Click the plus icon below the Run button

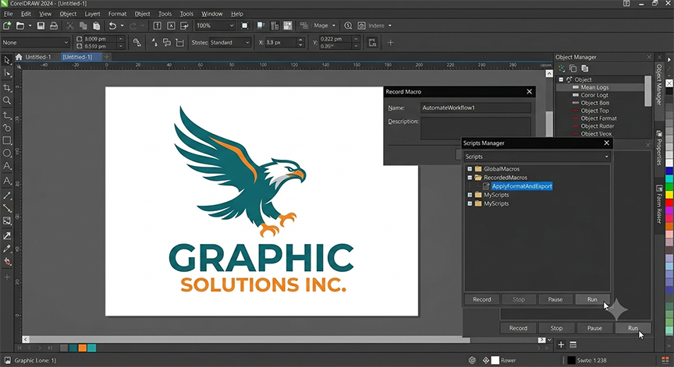click(561, 344)
